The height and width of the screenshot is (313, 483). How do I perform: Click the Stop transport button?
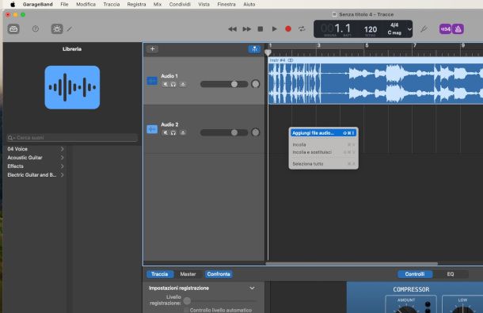[261, 29]
